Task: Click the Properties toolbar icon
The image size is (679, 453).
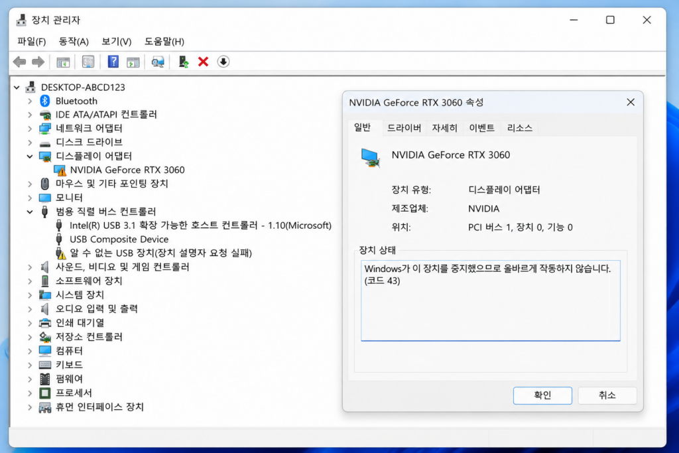Action: [x=88, y=62]
